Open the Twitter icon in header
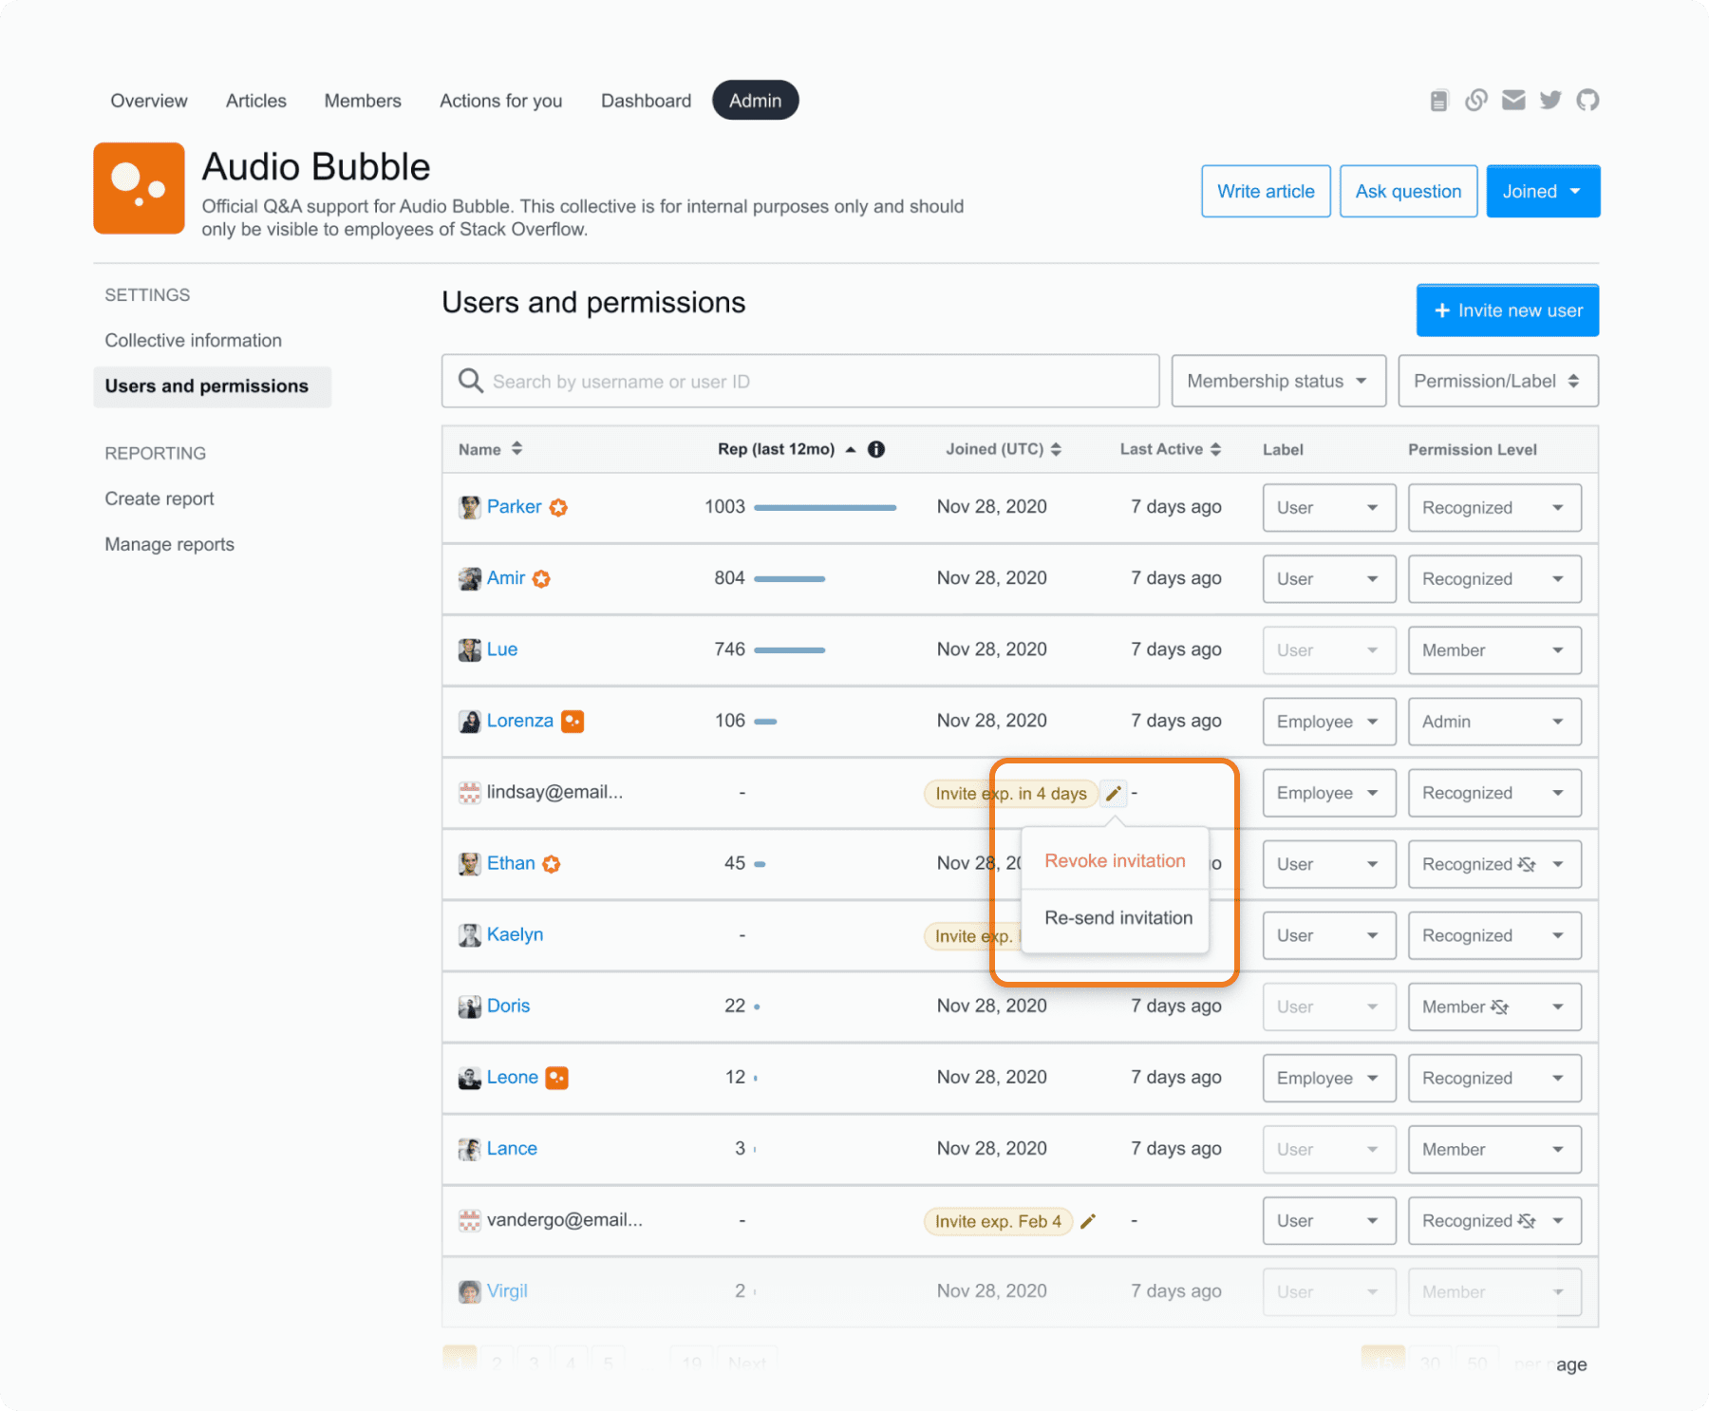1709x1411 pixels. point(1550,101)
